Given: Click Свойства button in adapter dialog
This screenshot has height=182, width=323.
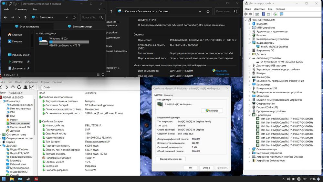Looking at the screenshot, I should 212,111.
